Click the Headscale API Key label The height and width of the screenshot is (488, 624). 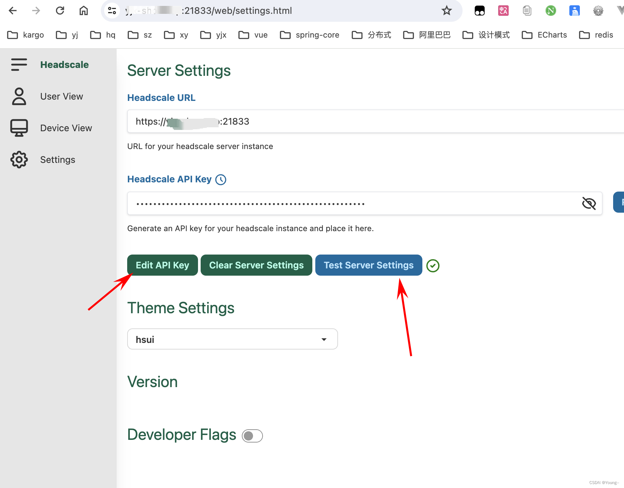[169, 179]
